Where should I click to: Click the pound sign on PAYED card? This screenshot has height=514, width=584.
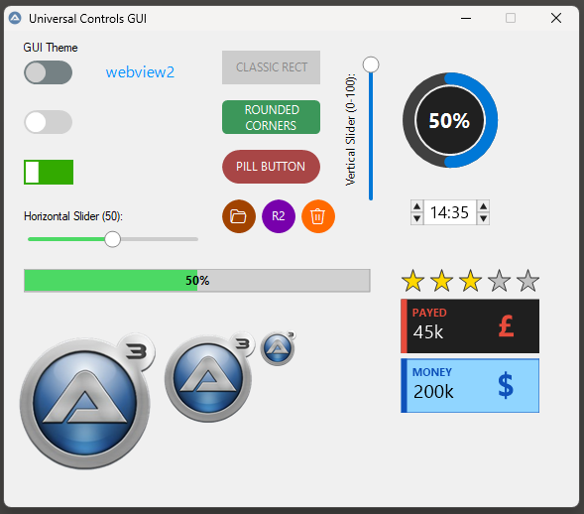[506, 326]
